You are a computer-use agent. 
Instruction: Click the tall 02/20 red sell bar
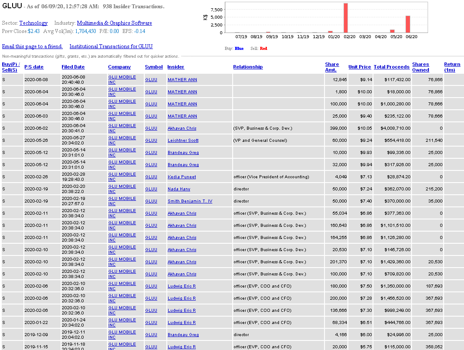pos(346,18)
